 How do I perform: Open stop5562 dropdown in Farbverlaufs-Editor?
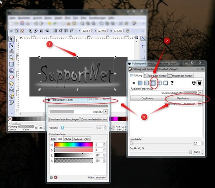point(106,112)
